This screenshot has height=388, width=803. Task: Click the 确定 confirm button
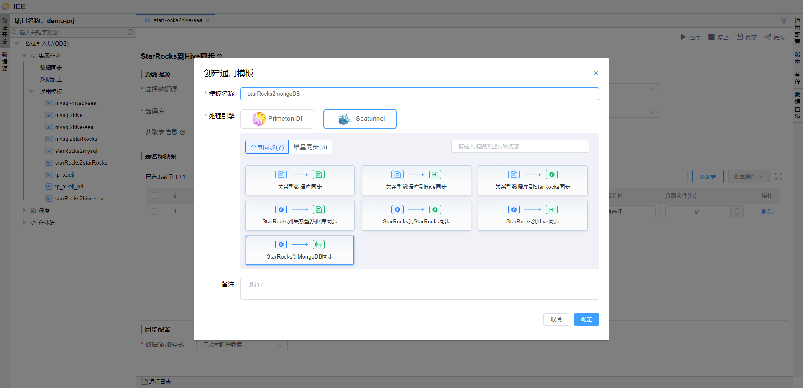[586, 320]
